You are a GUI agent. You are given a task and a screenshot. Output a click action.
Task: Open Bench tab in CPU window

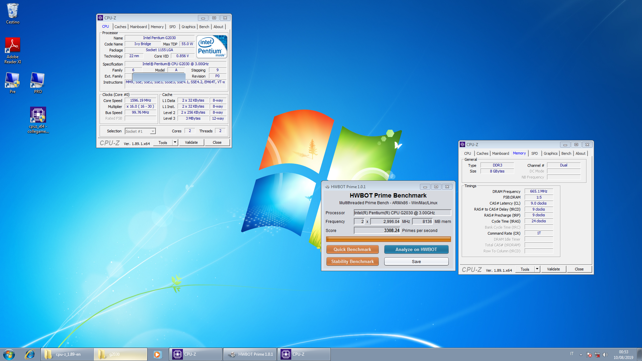(x=204, y=27)
